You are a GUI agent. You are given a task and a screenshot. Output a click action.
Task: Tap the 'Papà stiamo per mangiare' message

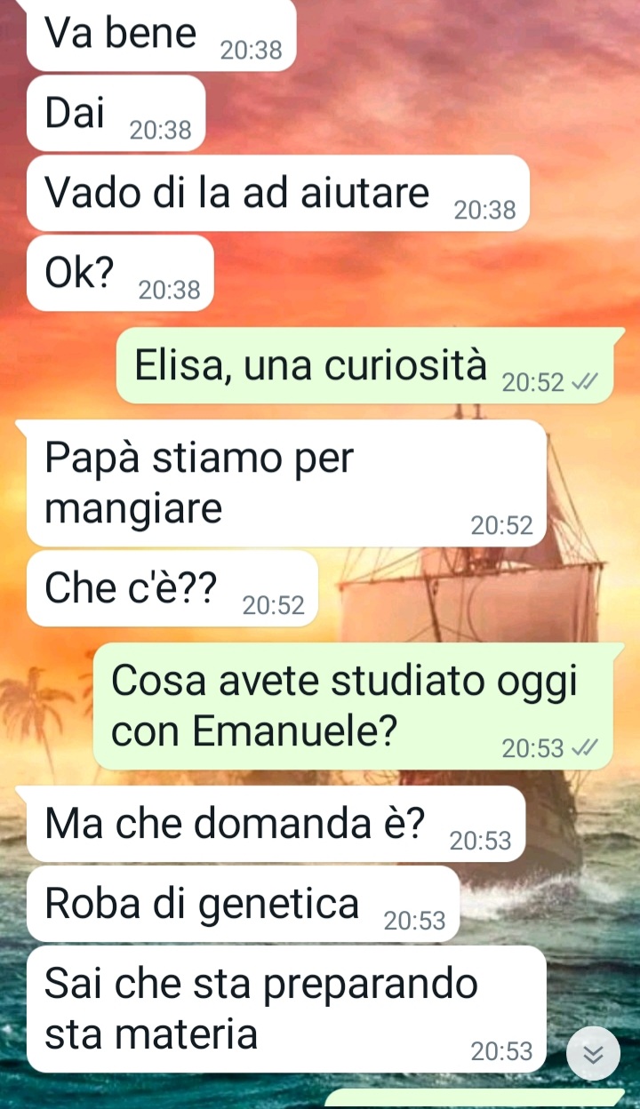286,483
